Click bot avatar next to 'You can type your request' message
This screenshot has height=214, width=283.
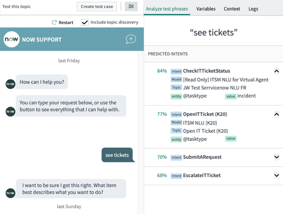(x=10, y=112)
